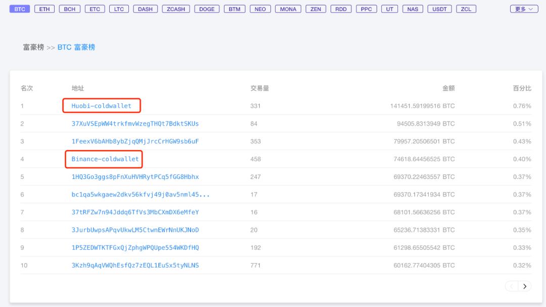Select the MONA coin tab
The image size is (546, 307).
(288, 9)
